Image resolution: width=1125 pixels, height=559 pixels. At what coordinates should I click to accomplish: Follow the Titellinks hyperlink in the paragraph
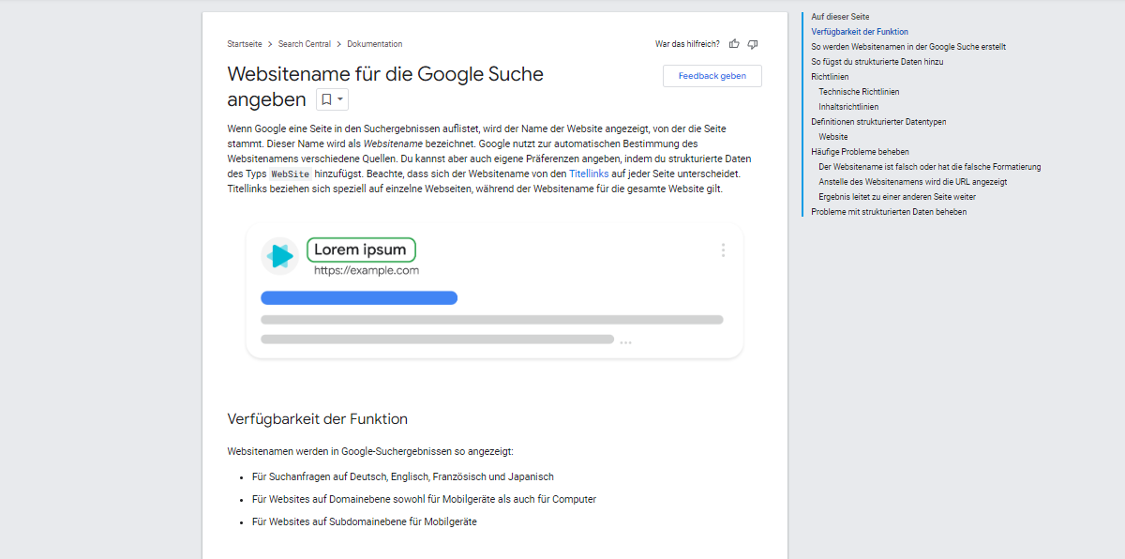coord(589,174)
